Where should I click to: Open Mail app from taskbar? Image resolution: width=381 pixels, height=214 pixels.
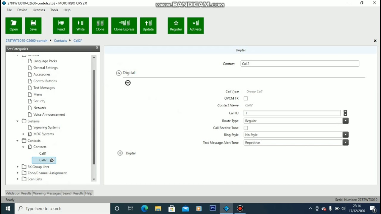point(185,208)
